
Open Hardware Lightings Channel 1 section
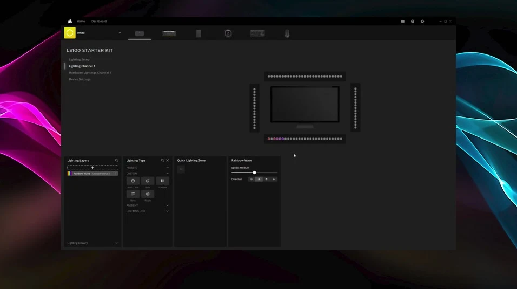click(90, 73)
